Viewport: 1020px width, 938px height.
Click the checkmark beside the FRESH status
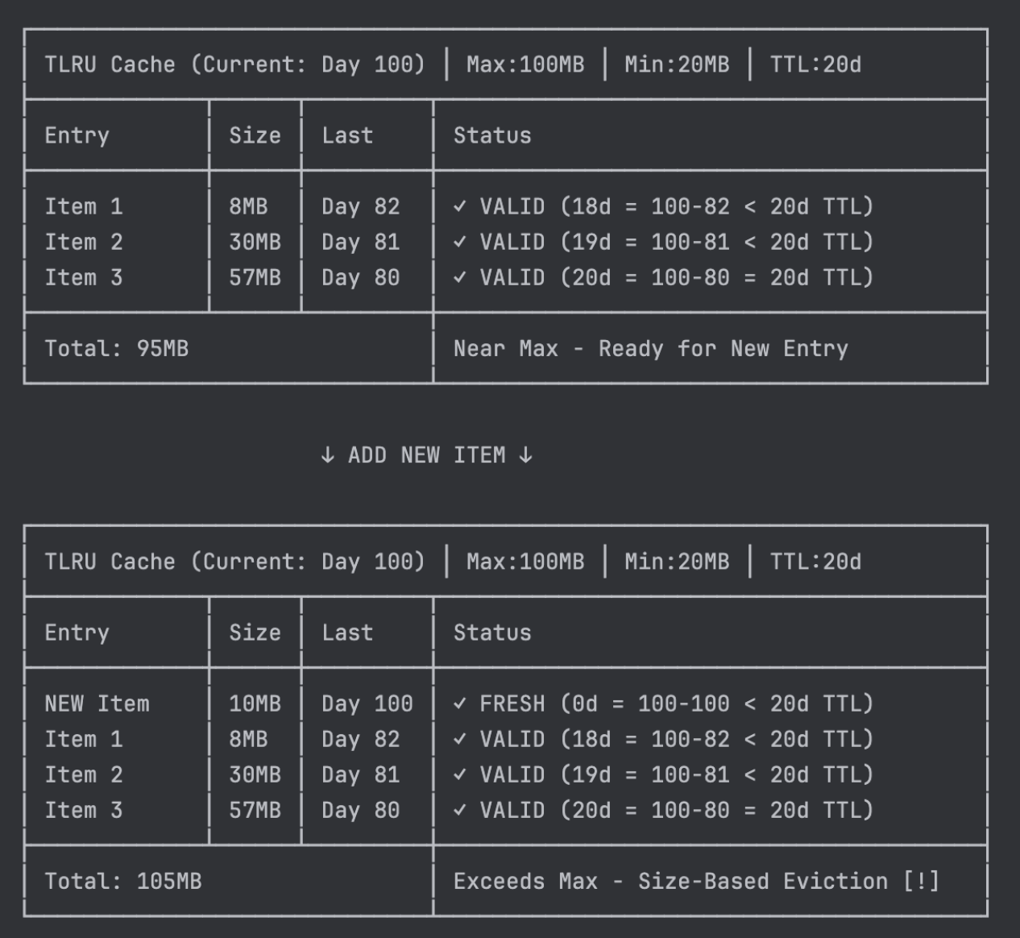tap(459, 703)
